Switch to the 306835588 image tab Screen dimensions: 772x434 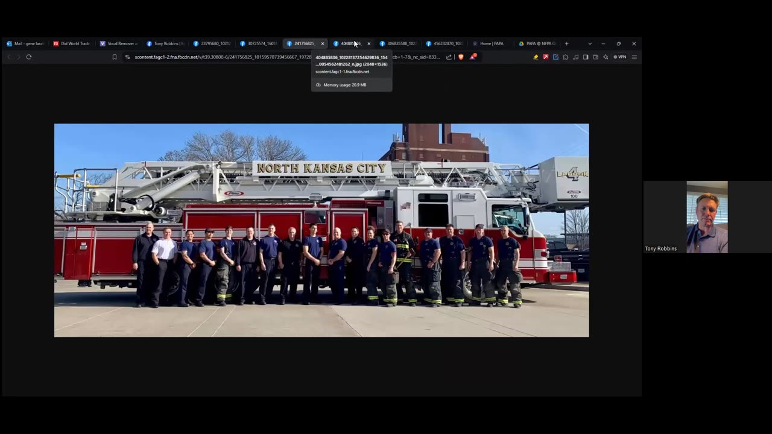coord(398,43)
